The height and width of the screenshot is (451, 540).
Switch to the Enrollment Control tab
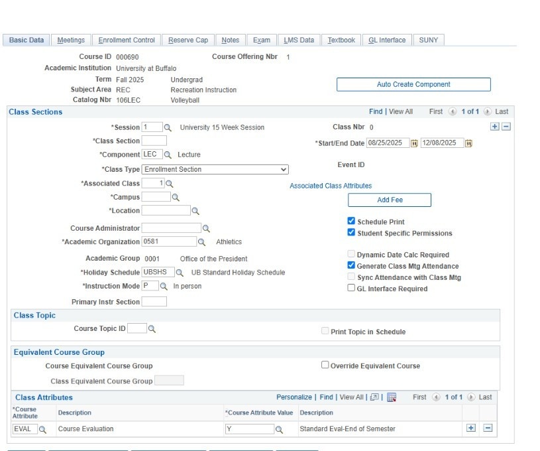tap(126, 40)
